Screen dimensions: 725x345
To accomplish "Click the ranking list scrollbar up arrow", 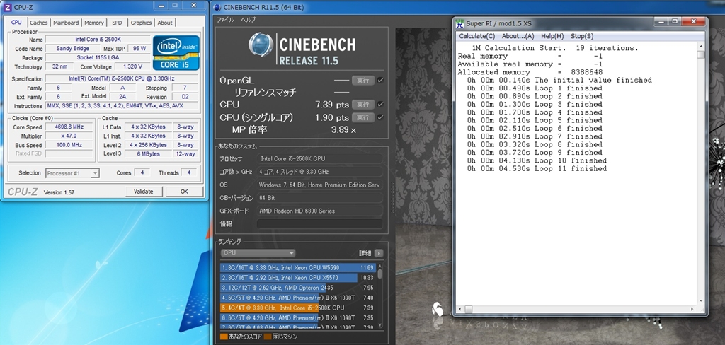I will tap(380, 266).
